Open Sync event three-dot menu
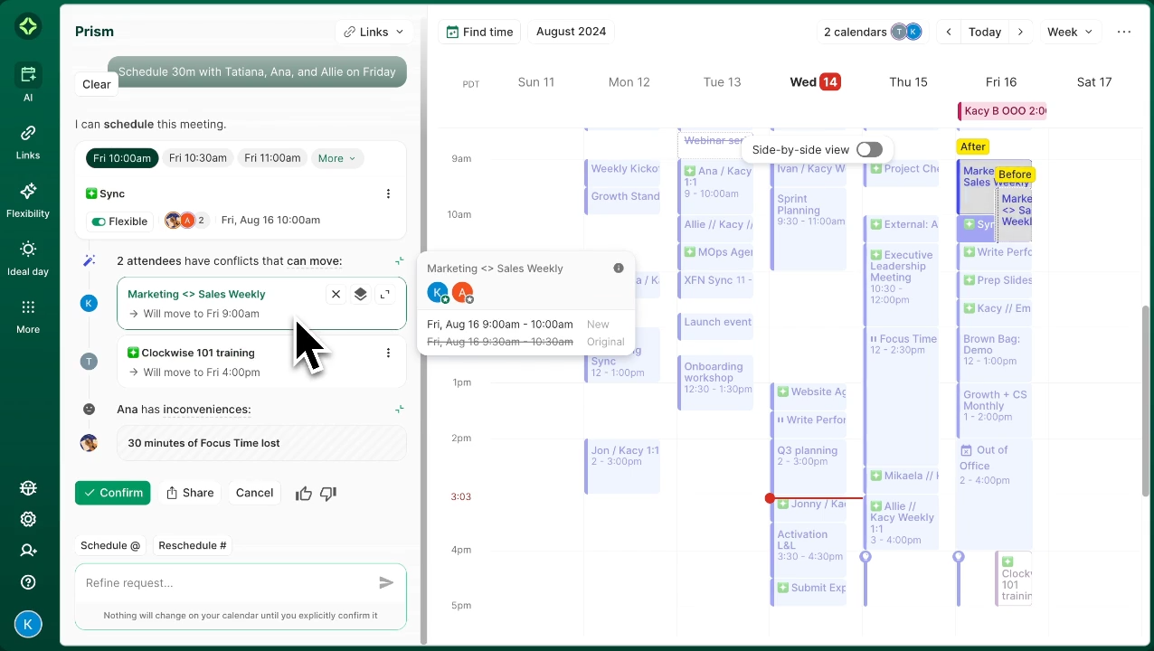 click(x=388, y=193)
